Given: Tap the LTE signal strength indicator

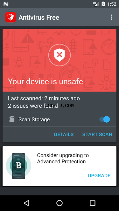Looking at the screenshot, I should click(x=96, y=4).
